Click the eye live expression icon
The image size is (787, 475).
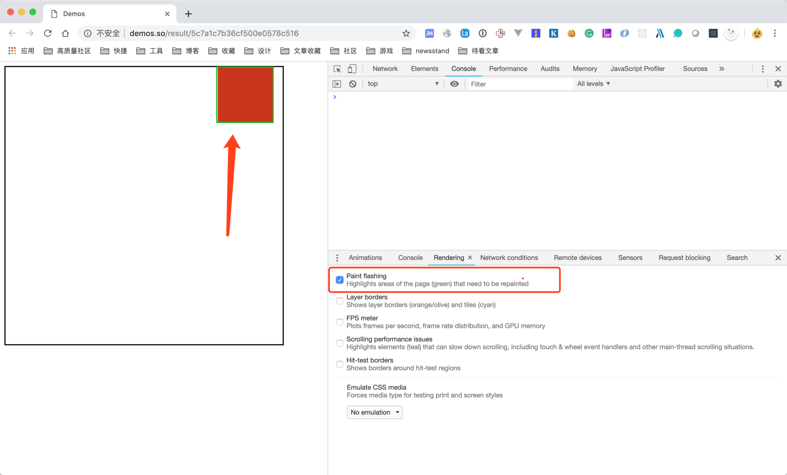pos(454,84)
